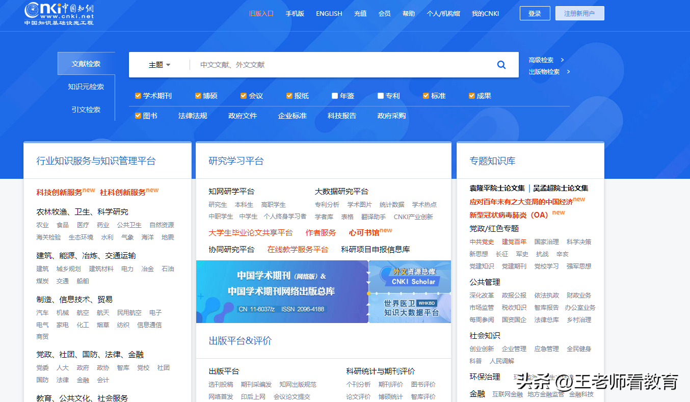Click the 信息通信 category link

pos(149,325)
